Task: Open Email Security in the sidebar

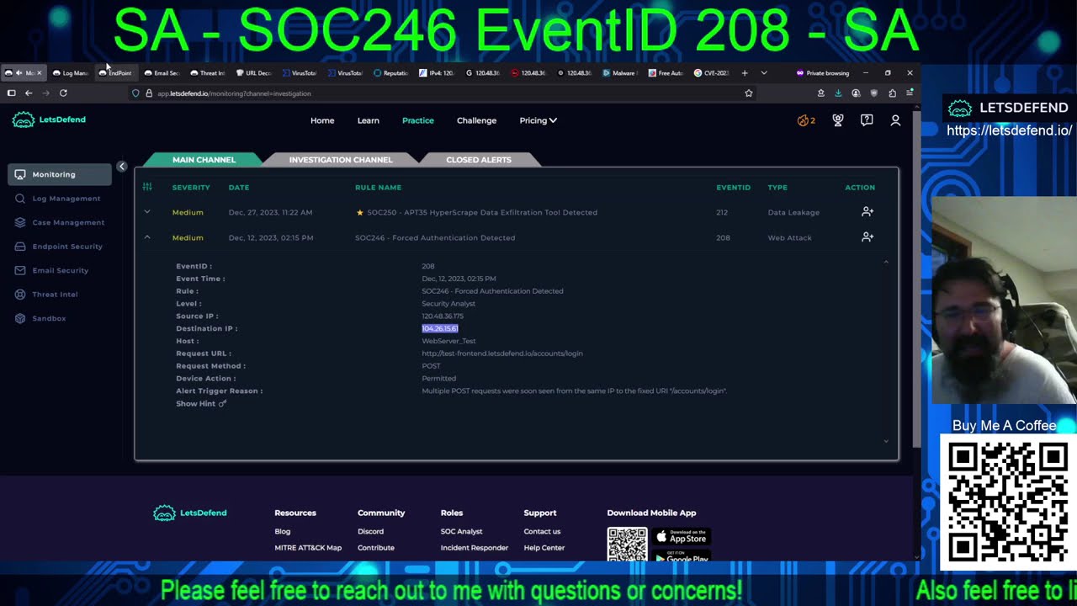Action: tap(59, 270)
